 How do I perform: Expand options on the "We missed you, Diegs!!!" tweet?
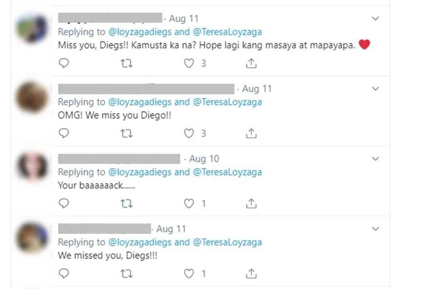[375, 229]
